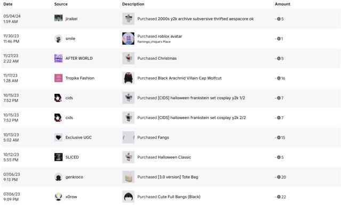Click the SLICED black group icon
The height and width of the screenshot is (210, 341).
(58, 157)
